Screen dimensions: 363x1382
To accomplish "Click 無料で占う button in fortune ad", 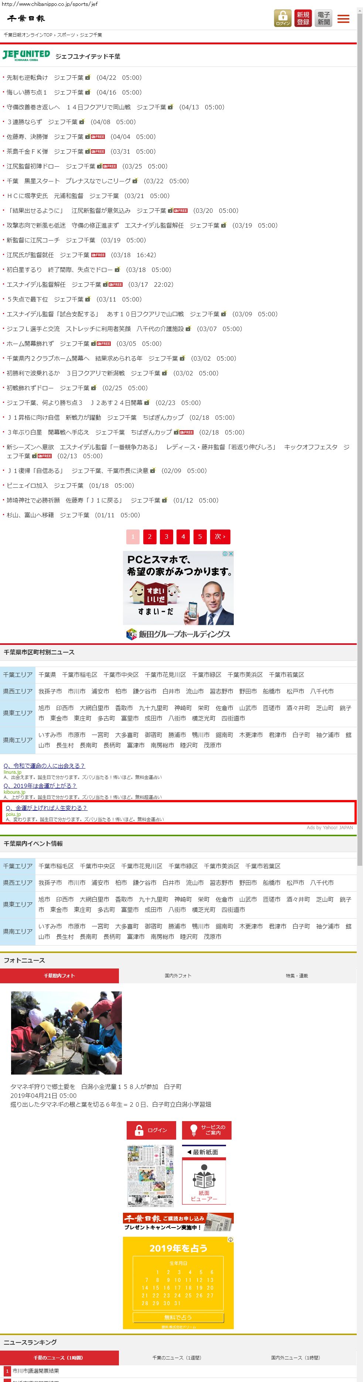I will coord(178,1318).
